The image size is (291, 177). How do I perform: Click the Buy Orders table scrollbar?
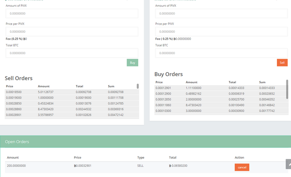(x=287, y=89)
